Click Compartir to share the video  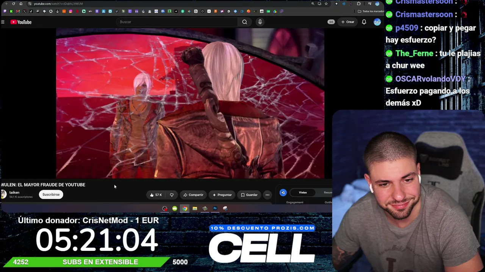click(193, 195)
